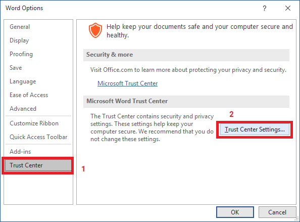Image resolution: width=300 pixels, height=222 pixels.
Task: Click Cancel to dismiss the dialog
Action: (x=277, y=212)
